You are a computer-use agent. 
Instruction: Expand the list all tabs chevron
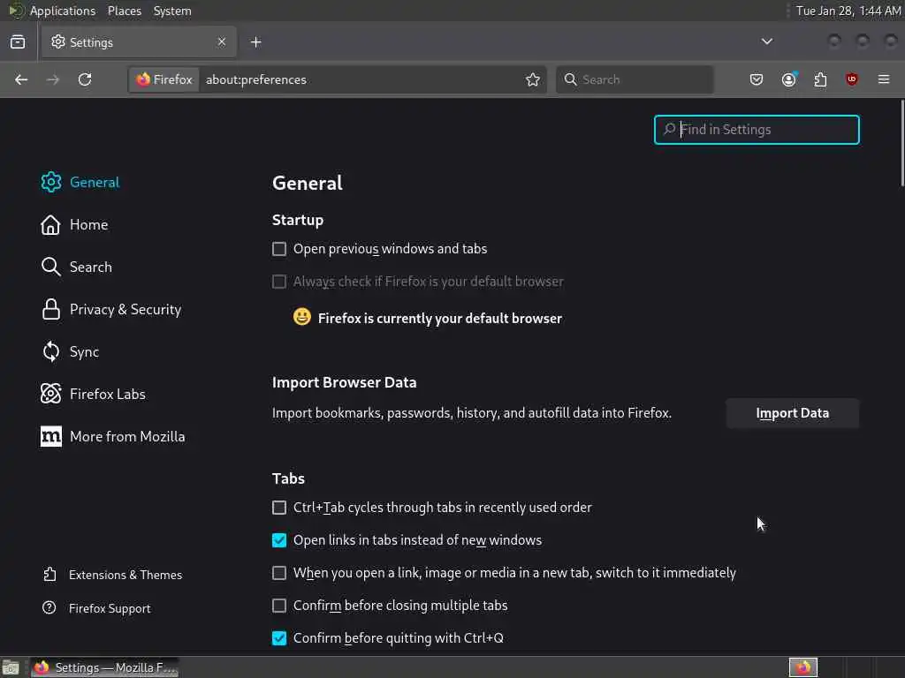766,41
